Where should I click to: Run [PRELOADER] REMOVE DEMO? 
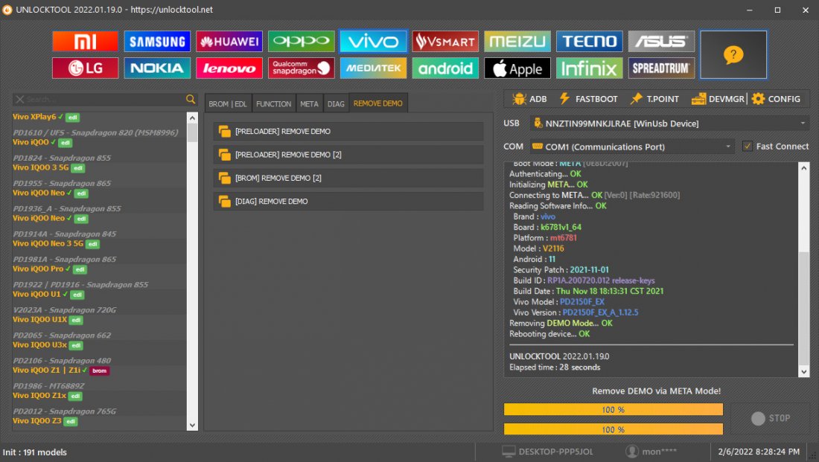coord(348,132)
